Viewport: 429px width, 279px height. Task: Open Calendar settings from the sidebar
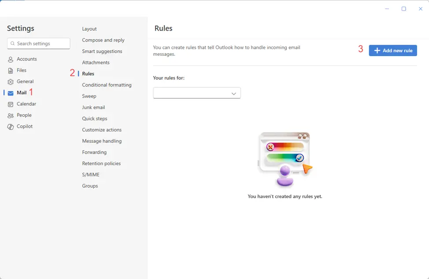point(26,104)
